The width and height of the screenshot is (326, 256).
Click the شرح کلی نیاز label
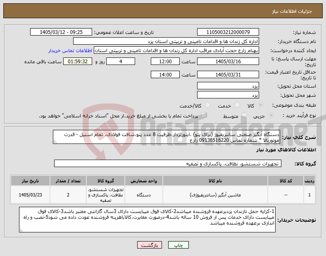coord(299,137)
